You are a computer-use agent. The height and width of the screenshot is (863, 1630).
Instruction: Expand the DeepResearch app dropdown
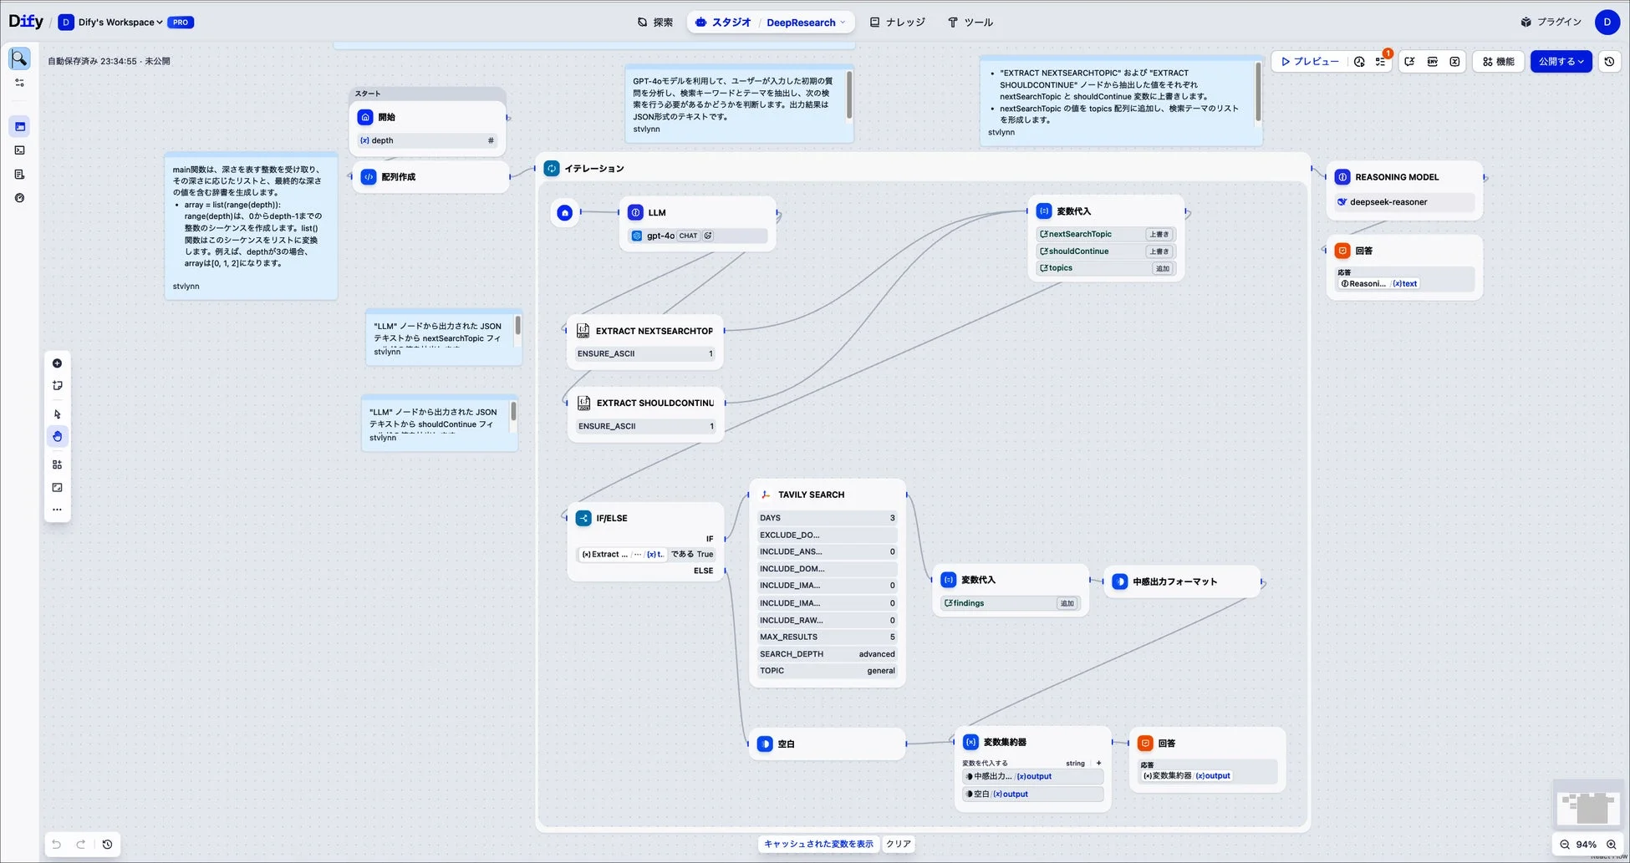(806, 23)
